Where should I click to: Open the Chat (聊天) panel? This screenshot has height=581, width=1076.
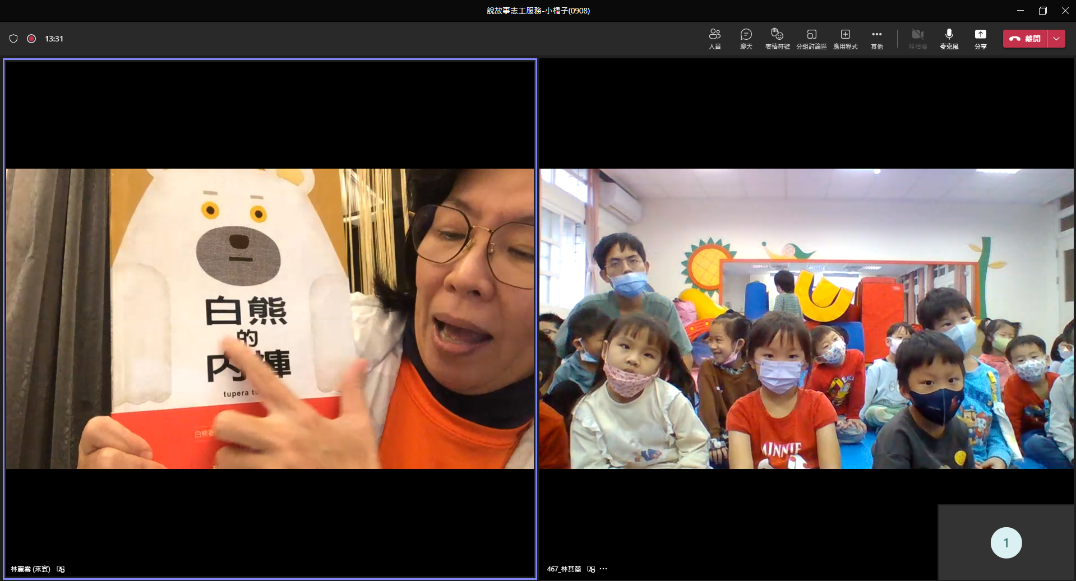tap(746, 39)
